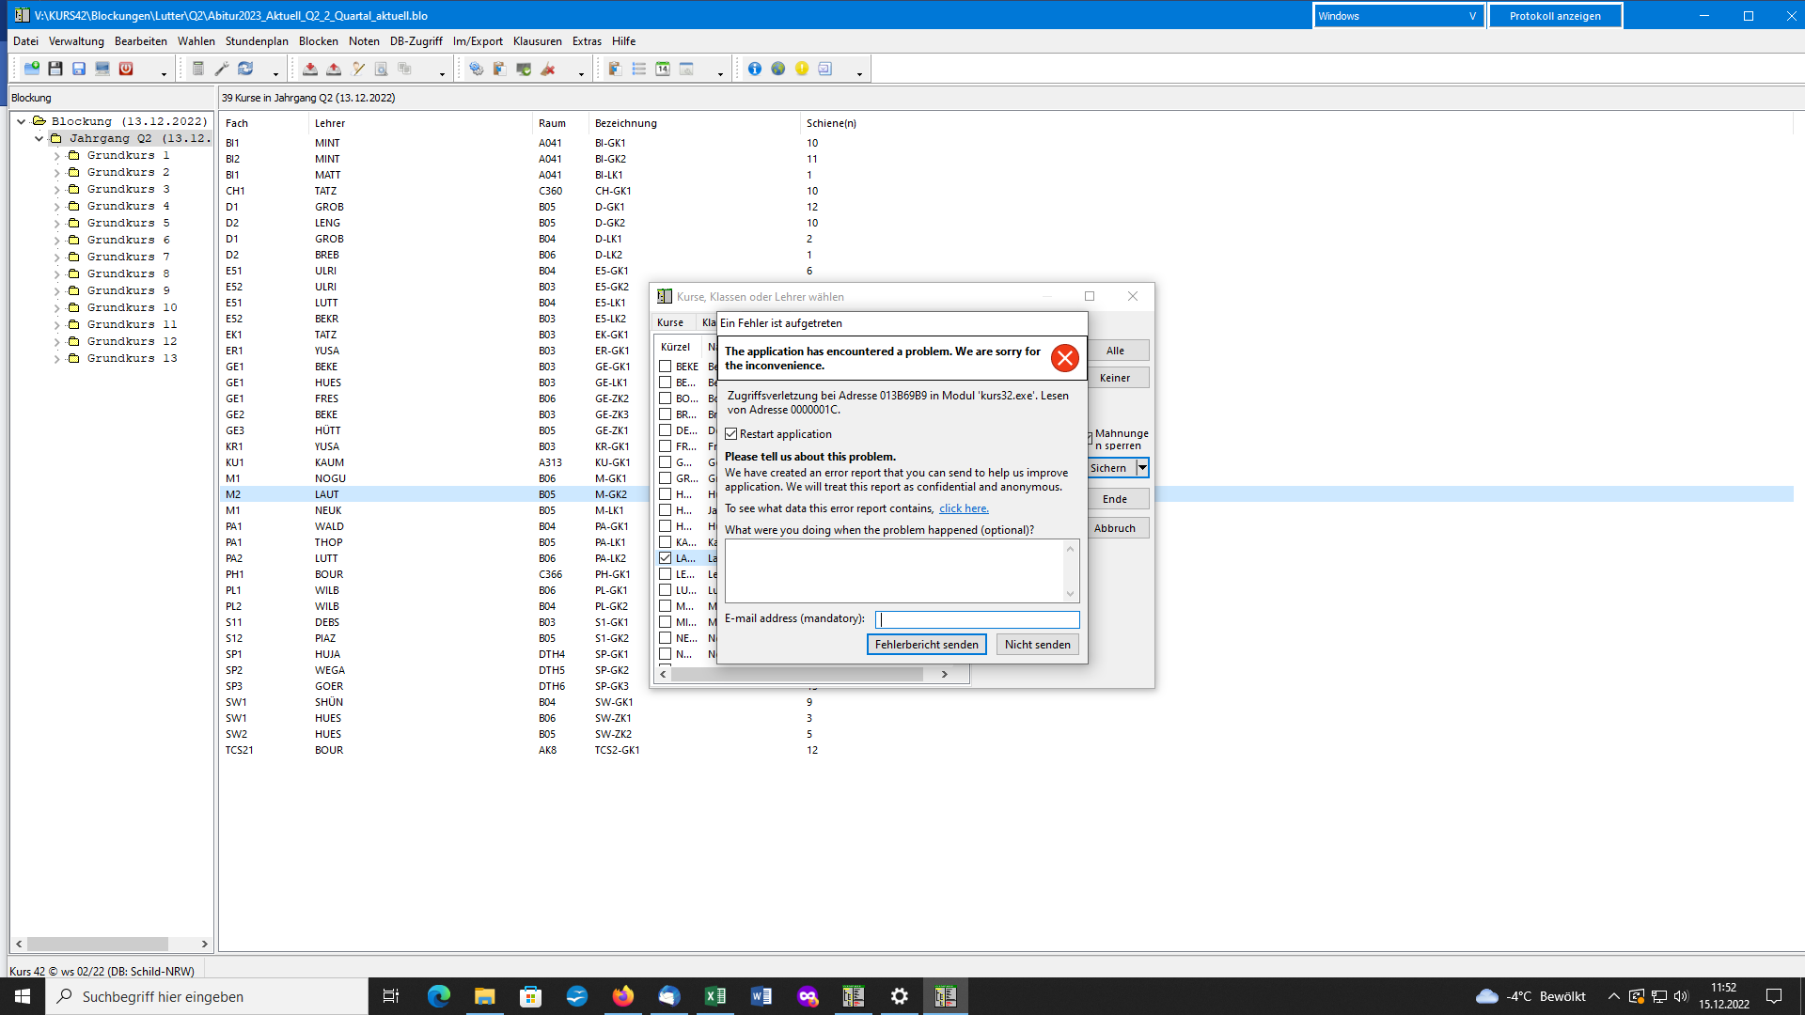Click the Protokoll anzeigen button
This screenshot has width=1805, height=1015.
(1555, 16)
